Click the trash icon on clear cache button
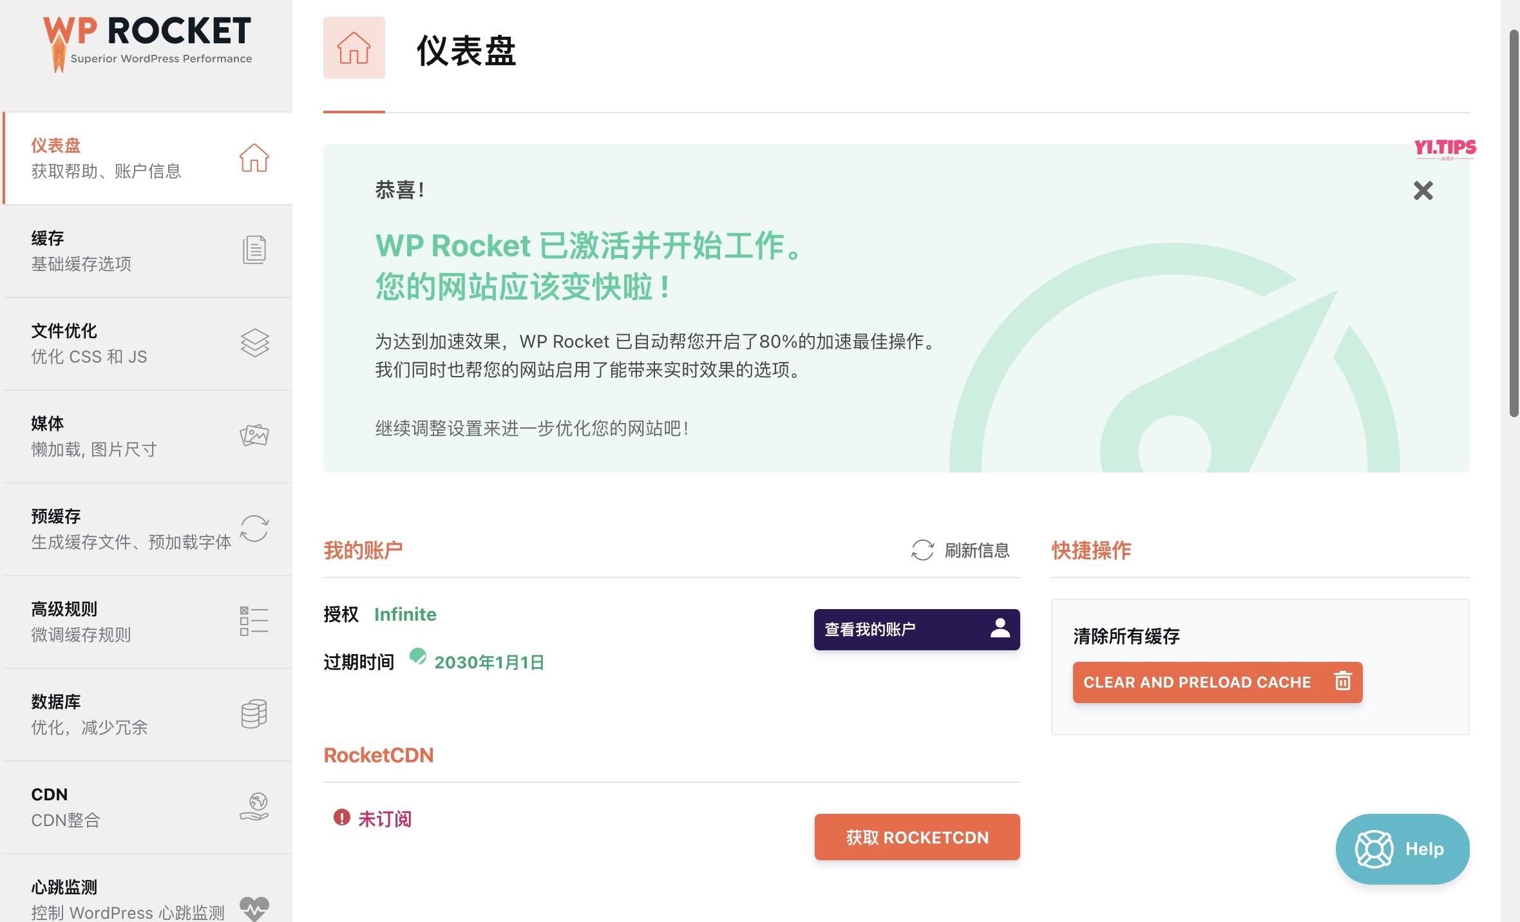The height and width of the screenshot is (922, 1520). (1343, 681)
